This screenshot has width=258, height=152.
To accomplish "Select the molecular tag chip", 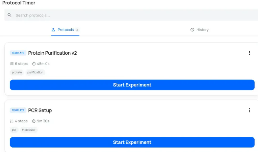I will 29,130.
